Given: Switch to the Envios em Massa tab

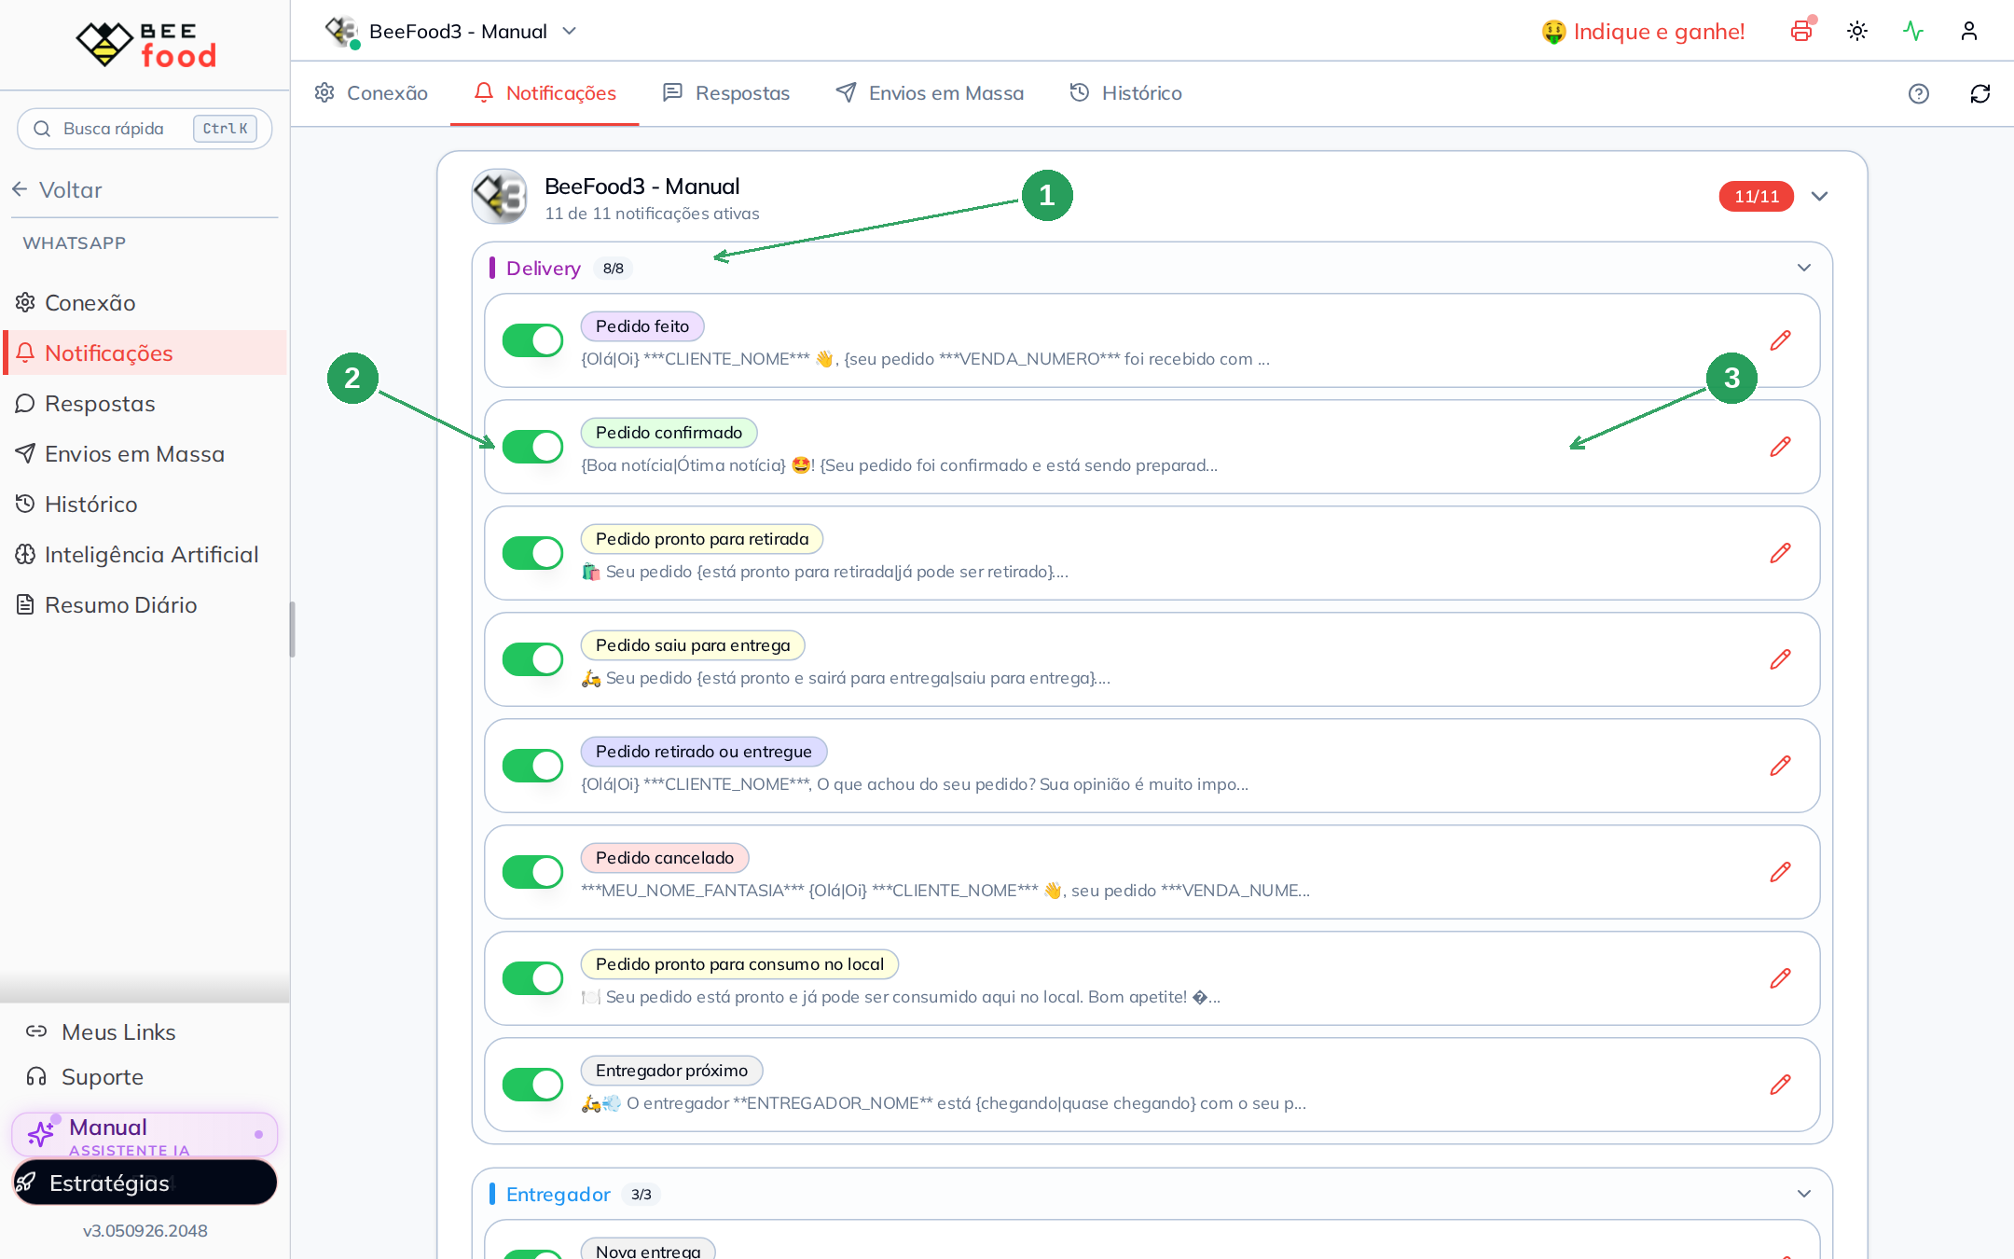Looking at the screenshot, I should pos(930,93).
